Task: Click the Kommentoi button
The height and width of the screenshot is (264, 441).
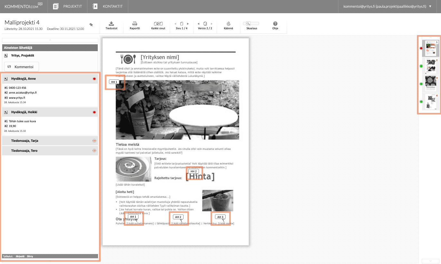Action: [x=22, y=67]
